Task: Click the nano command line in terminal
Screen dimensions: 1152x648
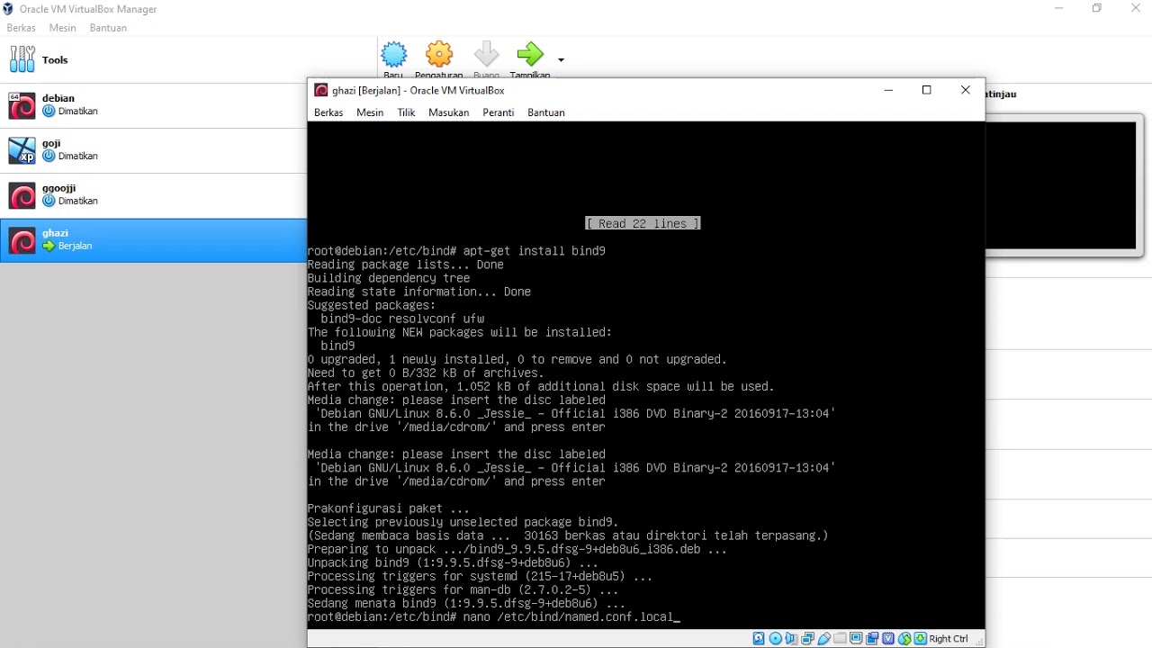Action: click(x=493, y=617)
